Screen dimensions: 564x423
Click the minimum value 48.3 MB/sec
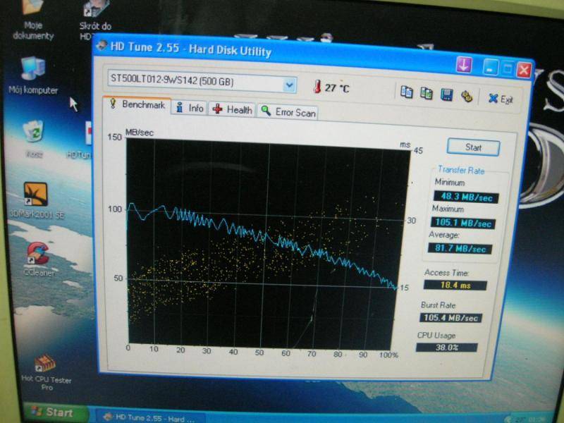coord(466,197)
